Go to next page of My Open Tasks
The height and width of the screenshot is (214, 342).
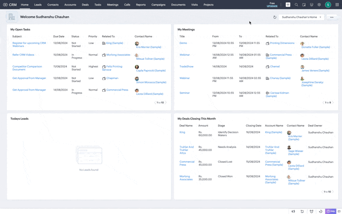pos(165,103)
